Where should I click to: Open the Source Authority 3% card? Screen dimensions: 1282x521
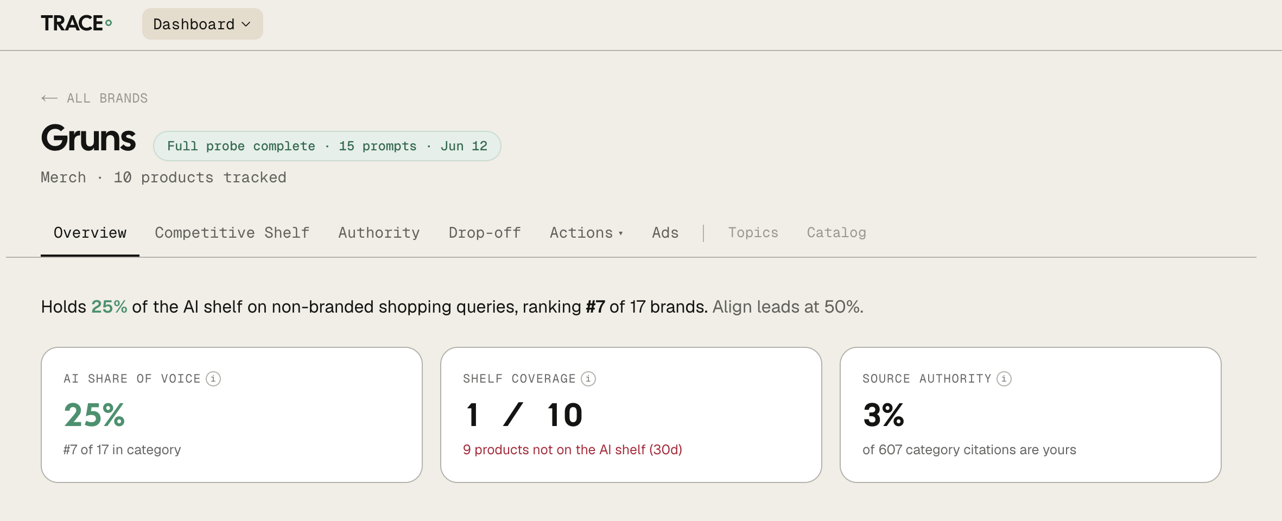[x=1030, y=415]
